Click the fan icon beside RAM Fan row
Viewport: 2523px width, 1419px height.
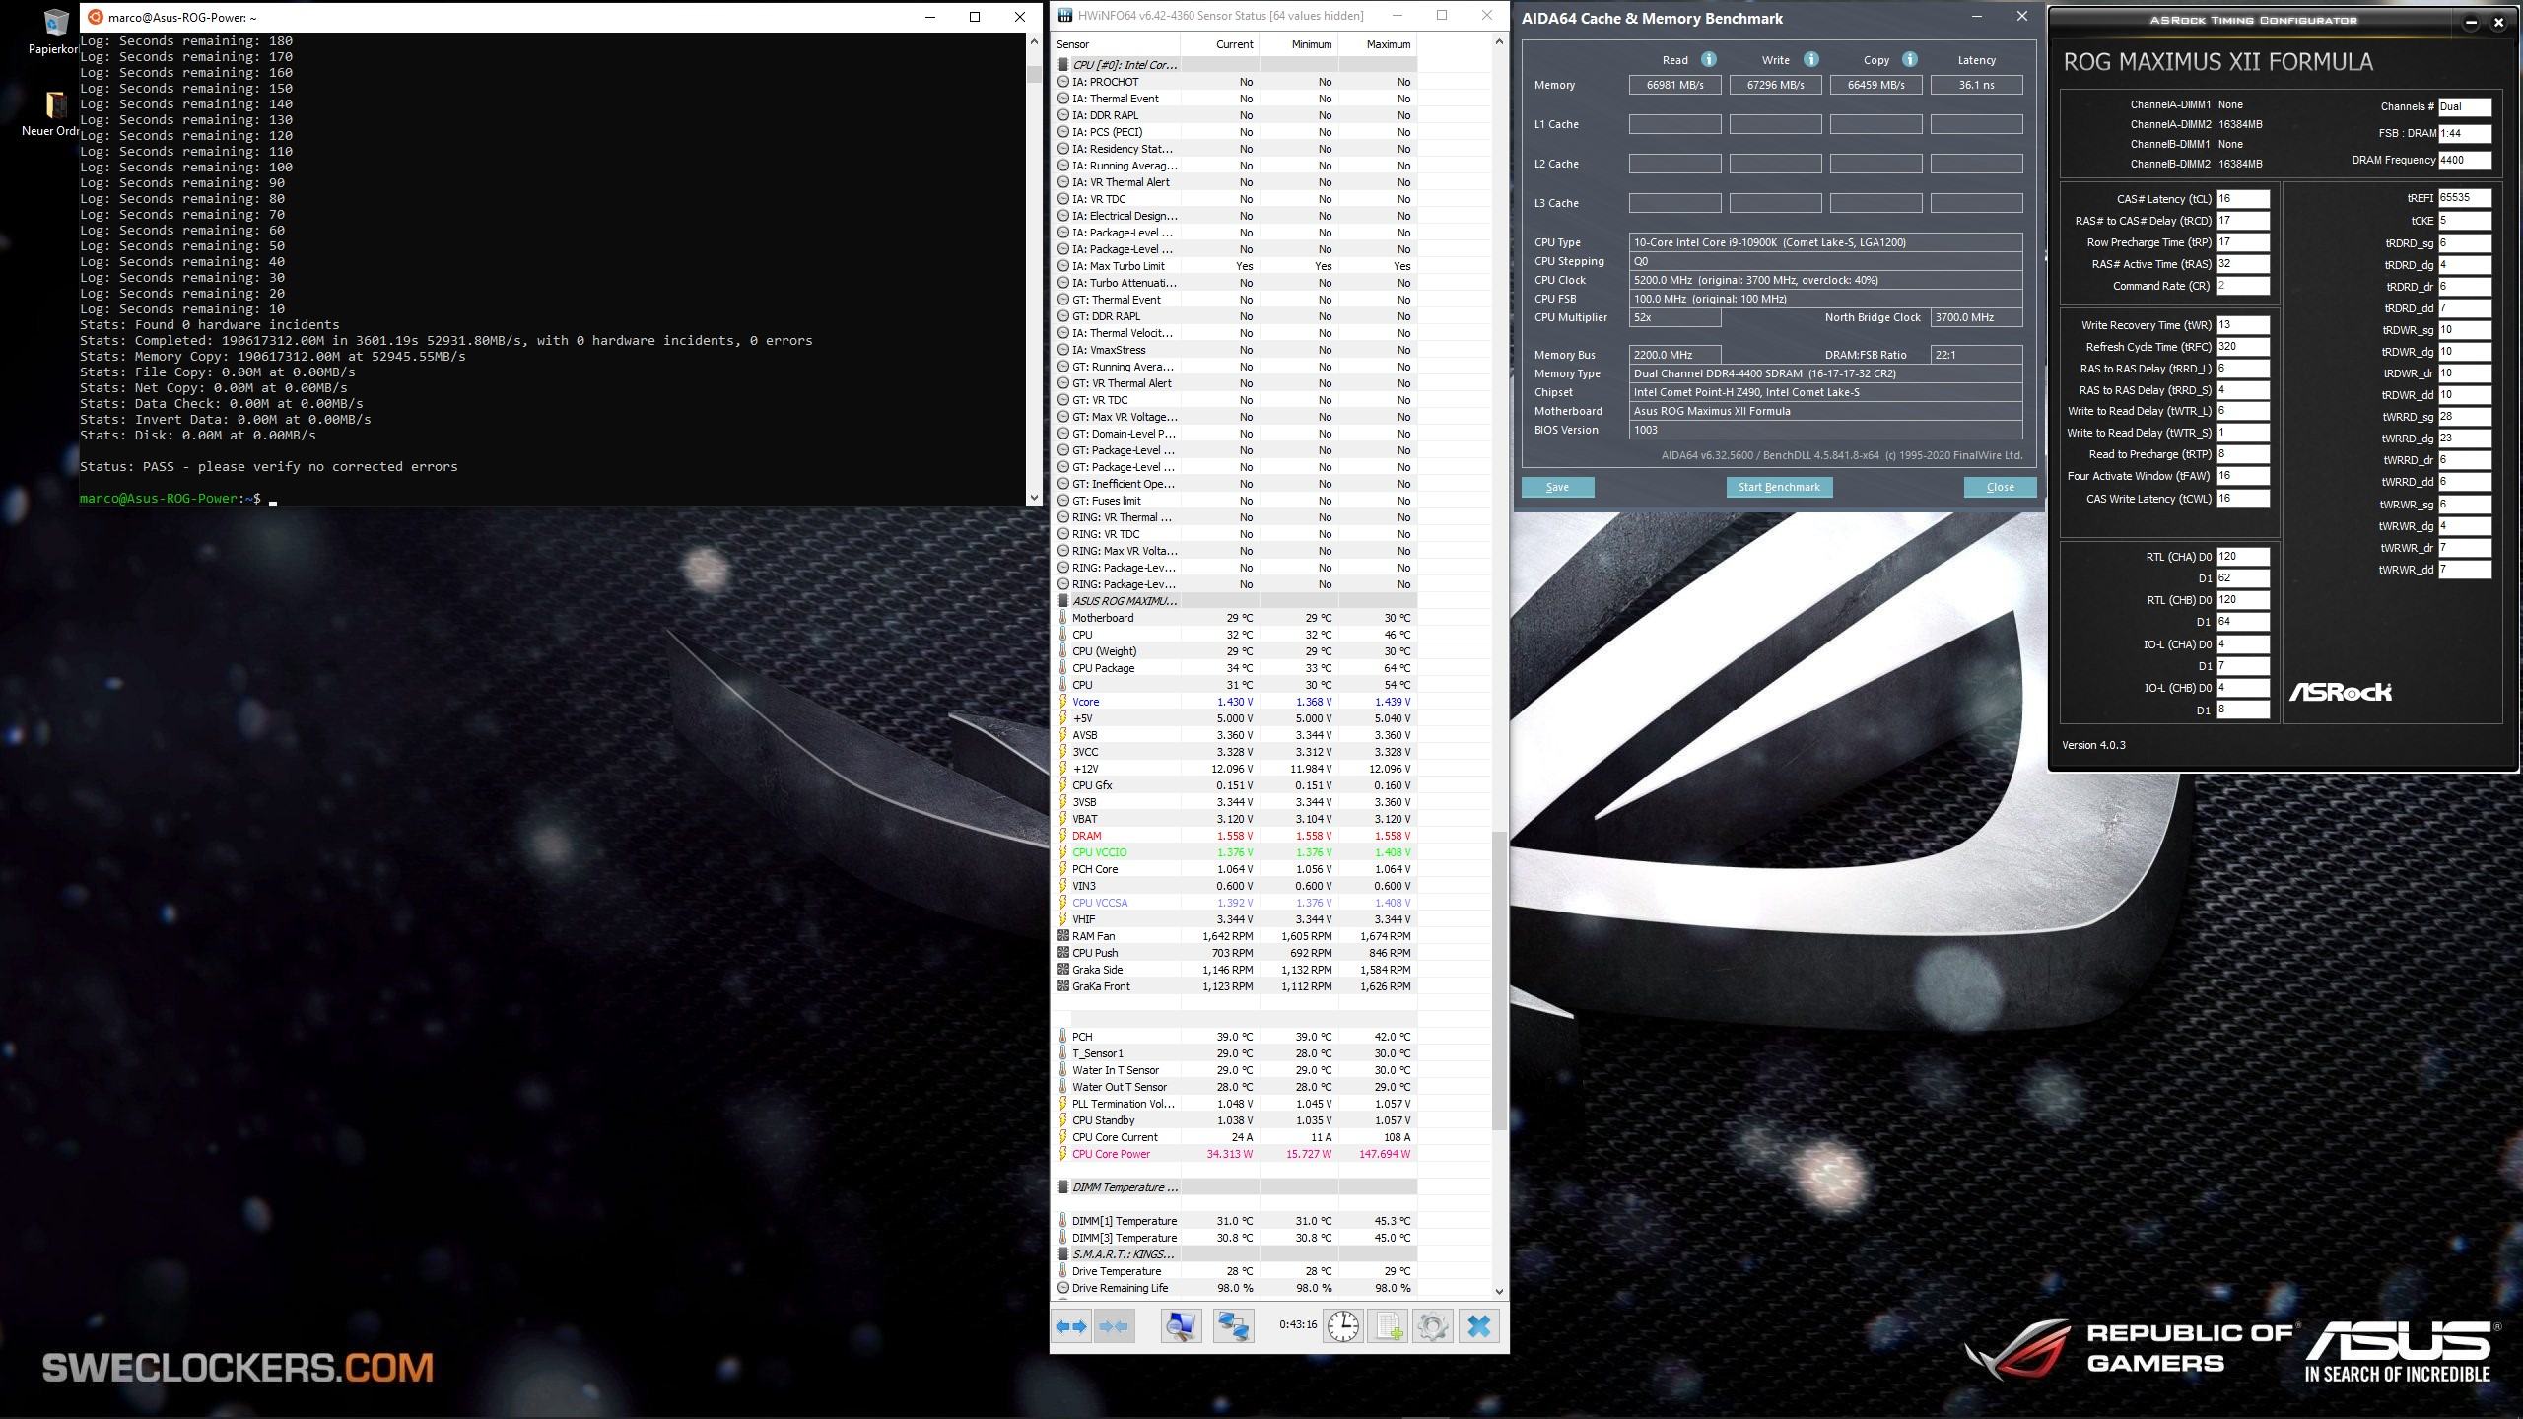[x=1062, y=936]
